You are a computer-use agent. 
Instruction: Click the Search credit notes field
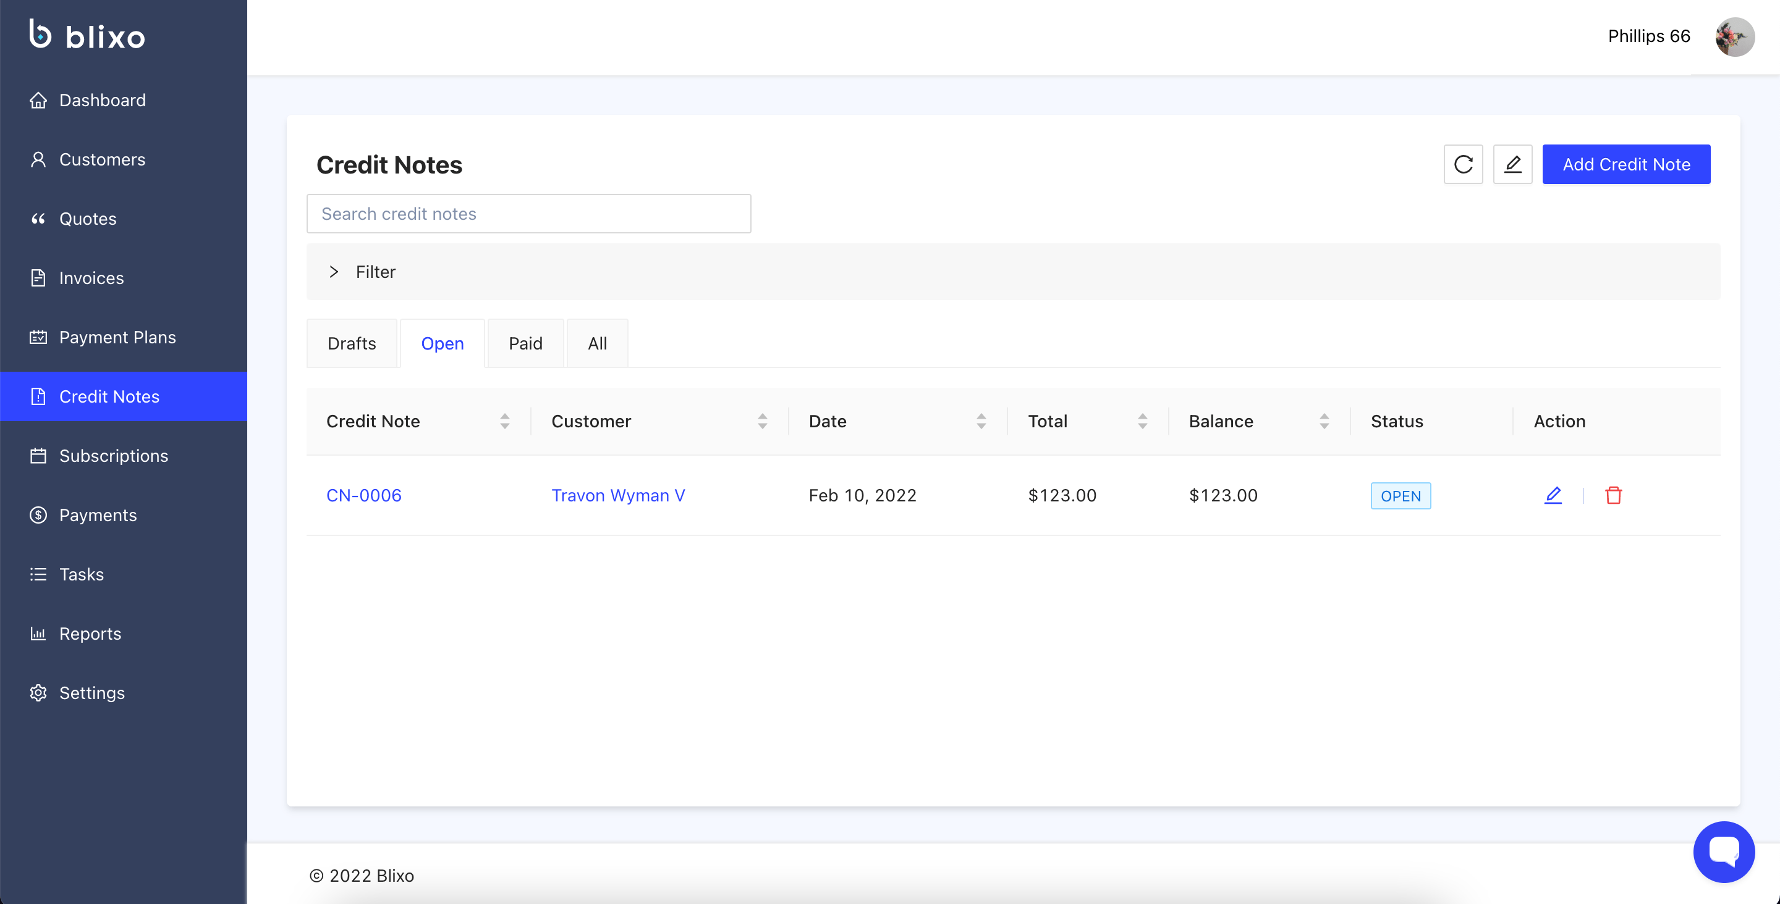528,214
